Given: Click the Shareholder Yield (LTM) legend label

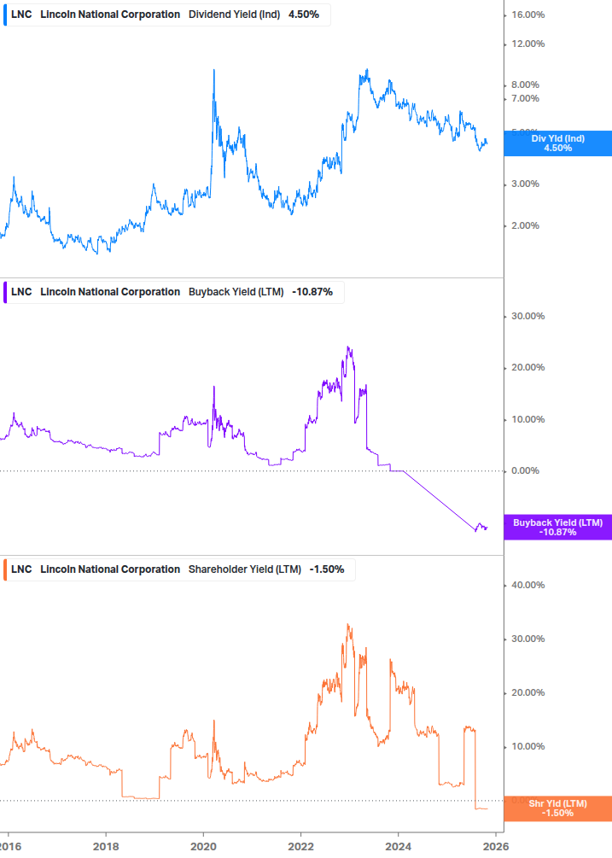Looking at the screenshot, I should [245, 569].
